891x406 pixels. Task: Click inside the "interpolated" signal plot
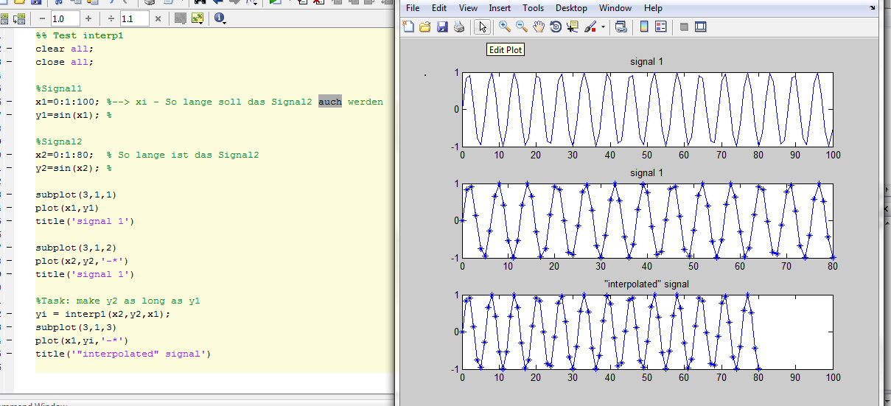pyautogui.click(x=647, y=331)
